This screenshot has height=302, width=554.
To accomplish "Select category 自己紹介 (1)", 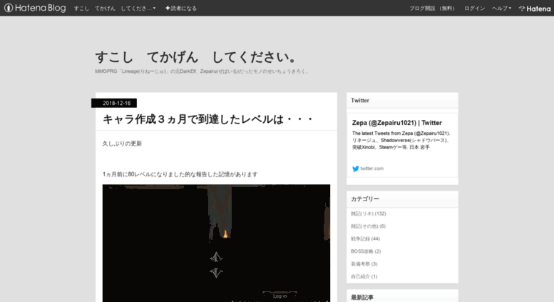I will click(364, 276).
